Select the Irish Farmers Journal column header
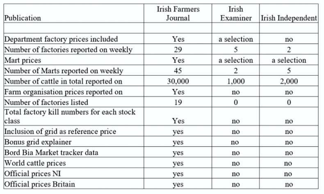 pyautogui.click(x=178, y=13)
